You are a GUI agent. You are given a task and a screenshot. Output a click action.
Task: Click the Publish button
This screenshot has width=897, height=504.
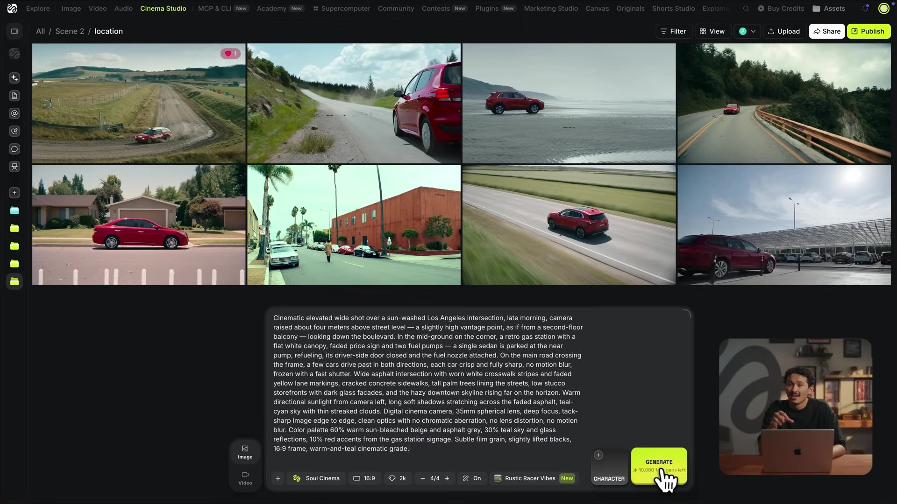click(869, 31)
